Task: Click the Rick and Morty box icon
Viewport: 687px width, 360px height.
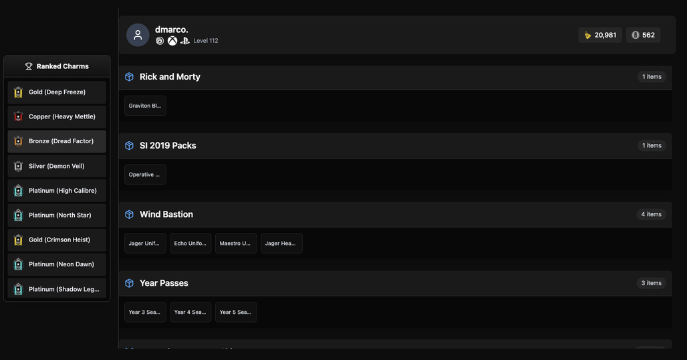Action: pyautogui.click(x=129, y=77)
